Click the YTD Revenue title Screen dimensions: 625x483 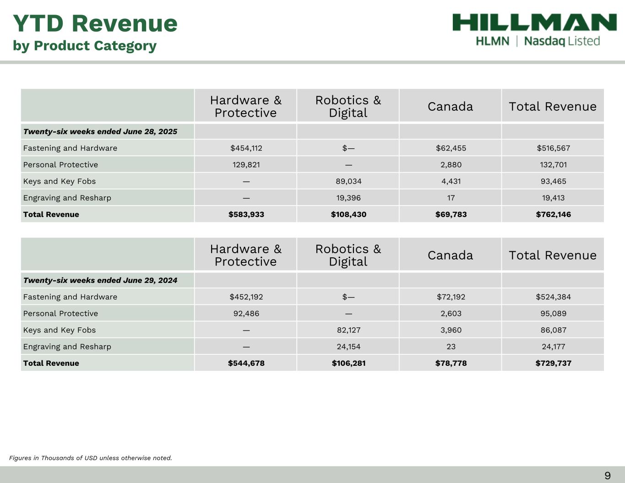coord(95,23)
